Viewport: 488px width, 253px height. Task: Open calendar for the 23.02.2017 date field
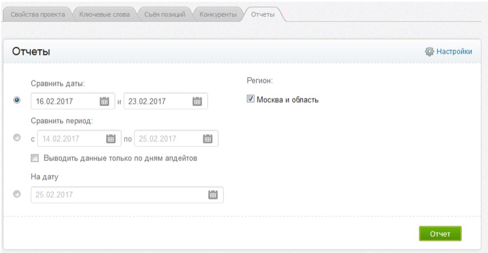pyautogui.click(x=197, y=102)
